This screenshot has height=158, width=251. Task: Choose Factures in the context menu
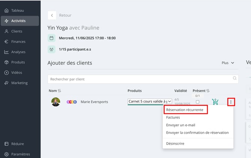tap(173, 117)
